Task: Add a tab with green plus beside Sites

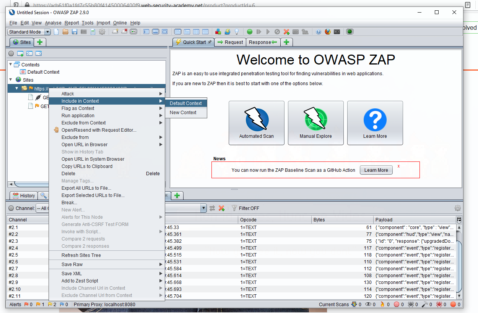Action: point(40,42)
